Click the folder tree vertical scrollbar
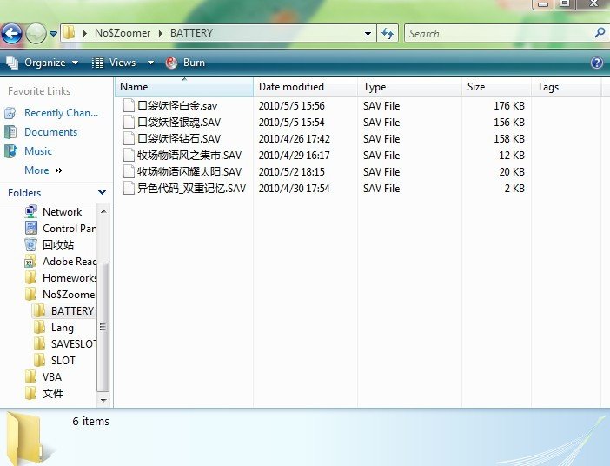Image resolution: width=610 pixels, height=466 pixels. pos(103,326)
